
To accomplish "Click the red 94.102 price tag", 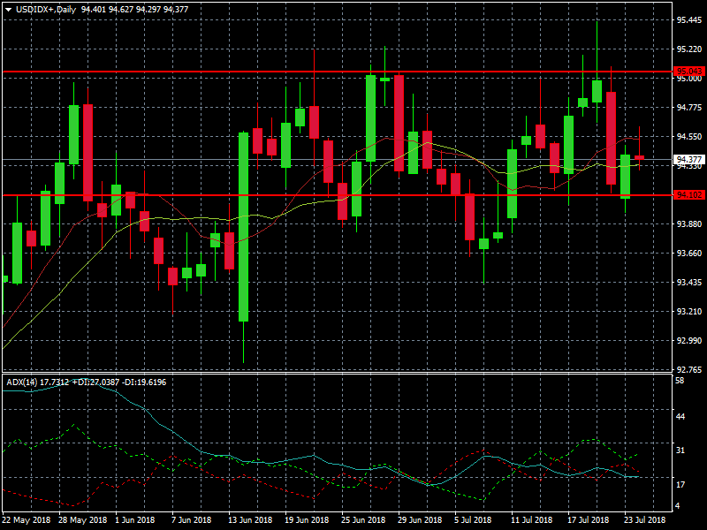I will pos(688,194).
